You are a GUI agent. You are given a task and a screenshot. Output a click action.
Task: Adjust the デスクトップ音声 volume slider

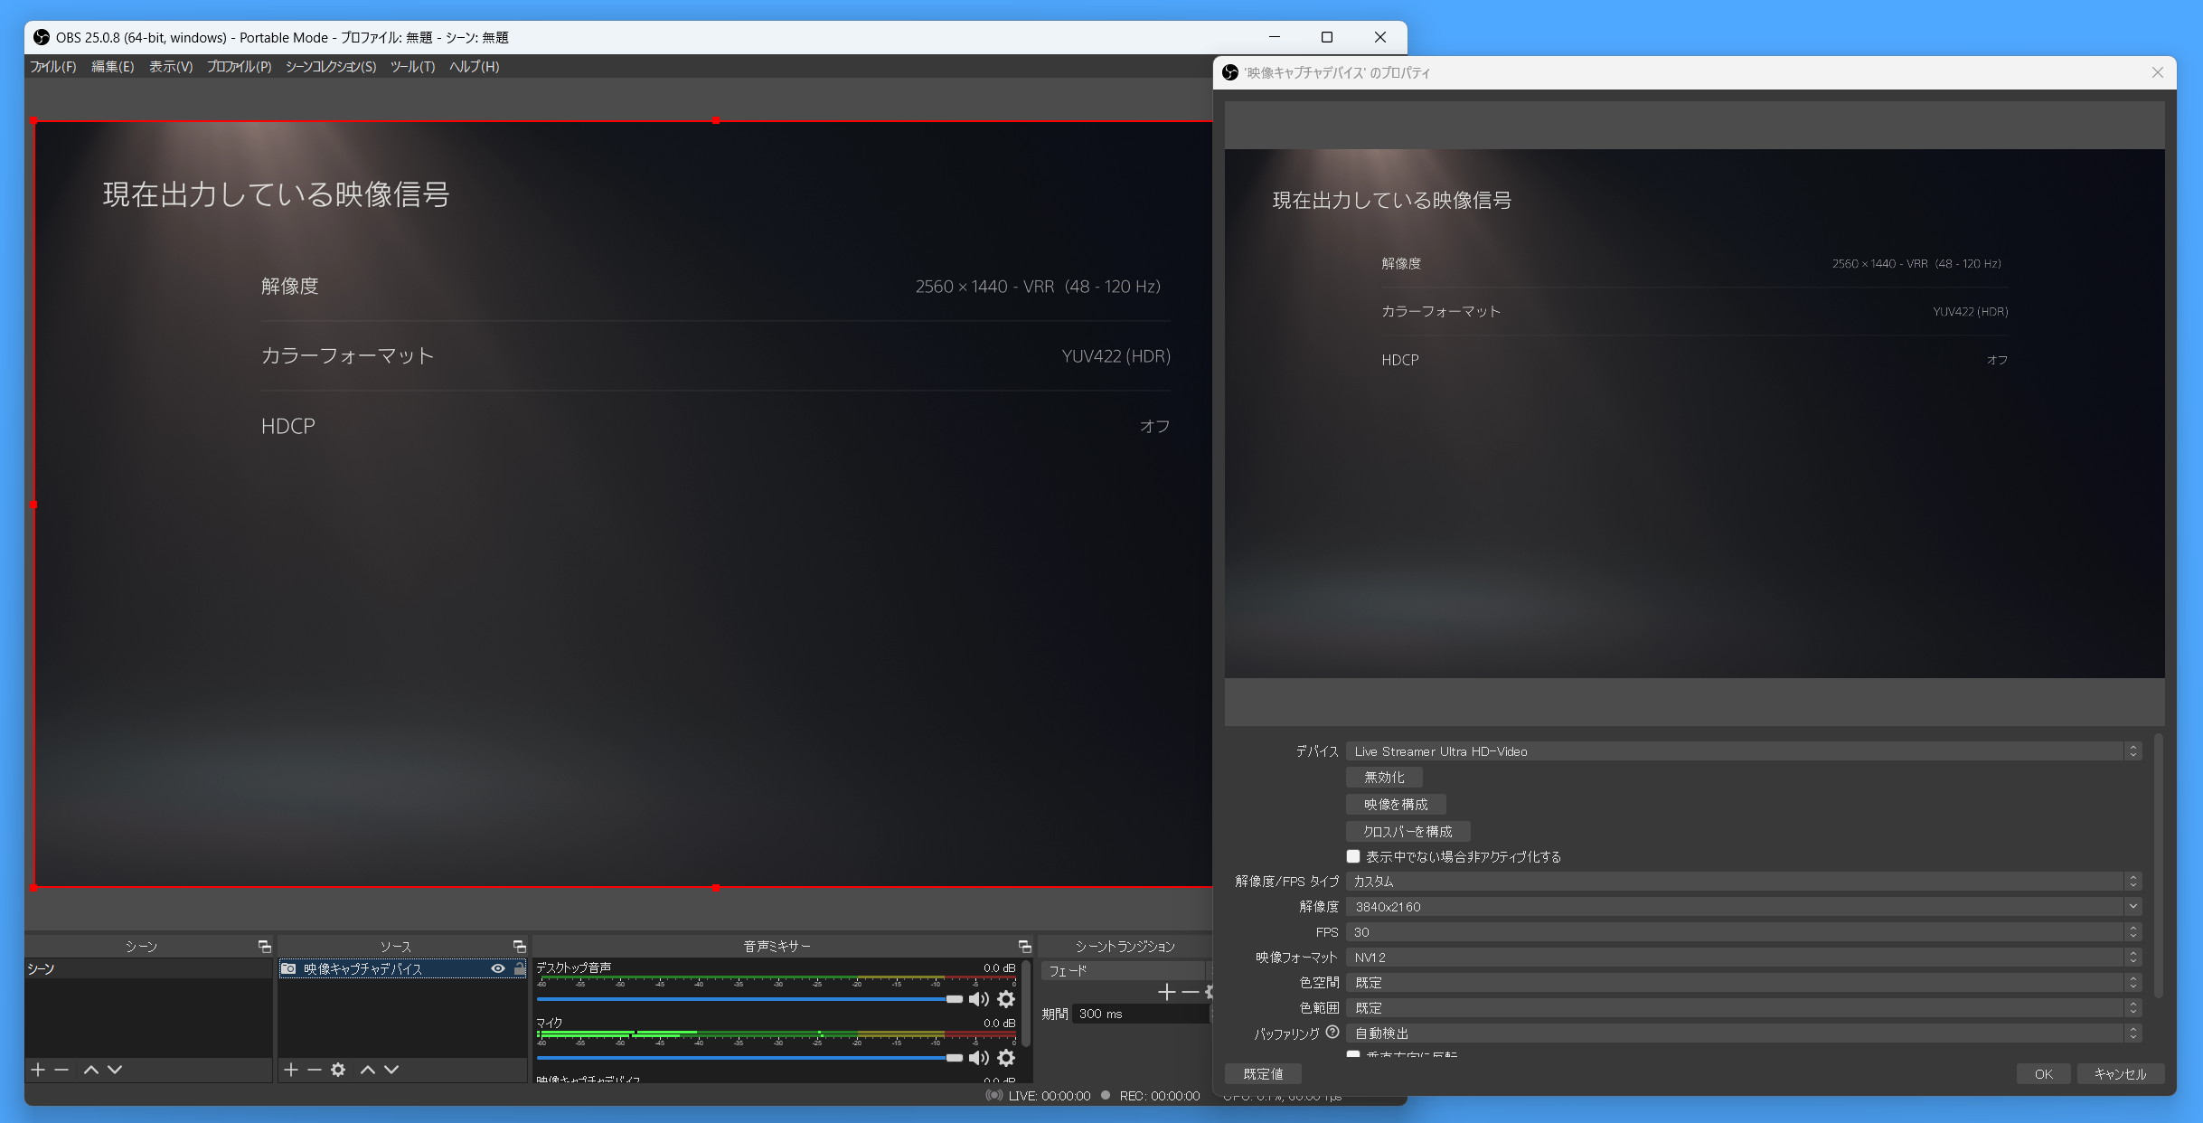click(749, 999)
